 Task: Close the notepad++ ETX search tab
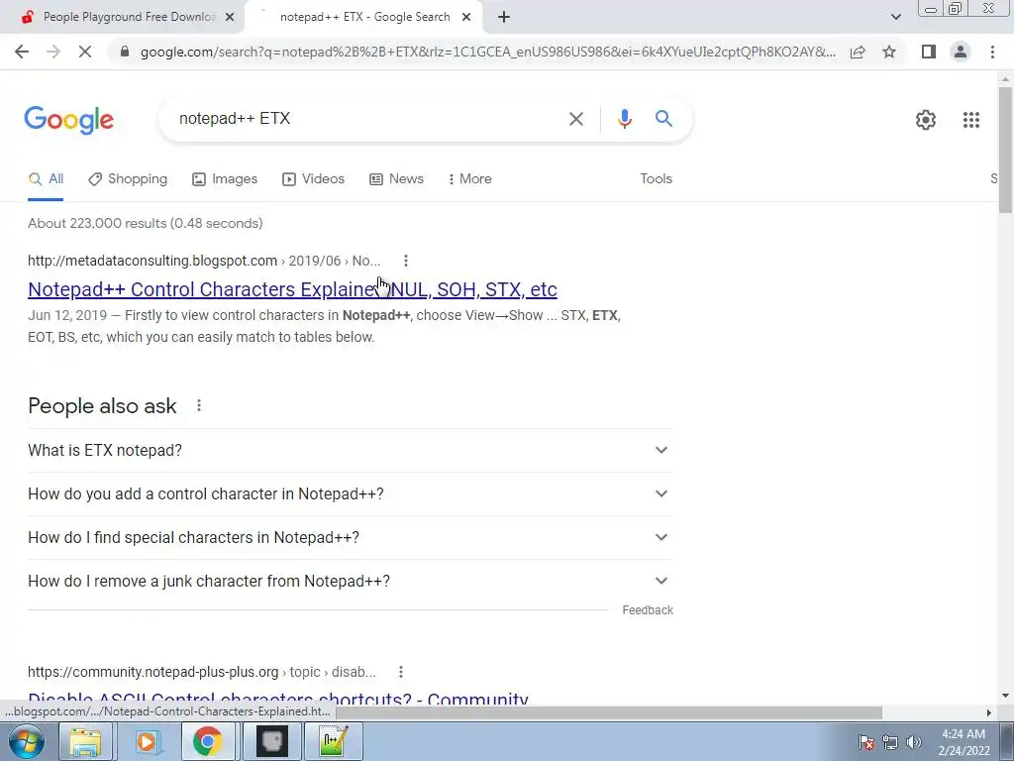(466, 17)
